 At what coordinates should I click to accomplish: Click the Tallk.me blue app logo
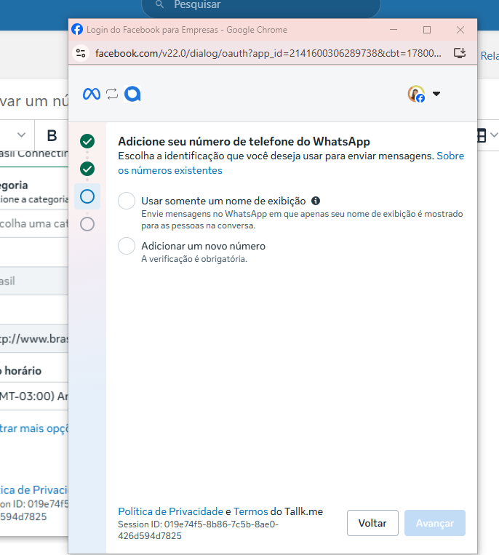132,94
